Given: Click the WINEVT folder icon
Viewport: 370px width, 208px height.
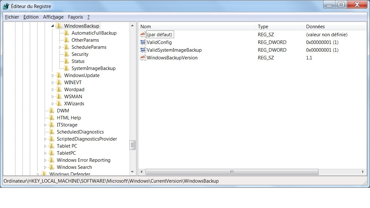Looking at the screenshot, I should tap(59, 82).
